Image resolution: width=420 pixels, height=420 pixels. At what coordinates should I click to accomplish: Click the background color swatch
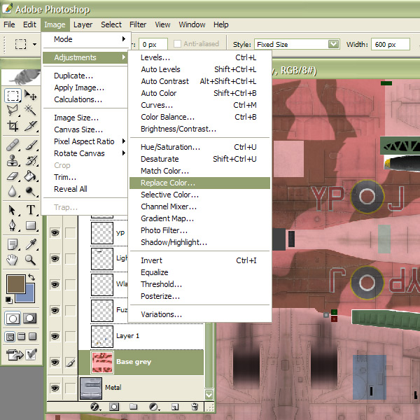pyautogui.click(x=29, y=297)
